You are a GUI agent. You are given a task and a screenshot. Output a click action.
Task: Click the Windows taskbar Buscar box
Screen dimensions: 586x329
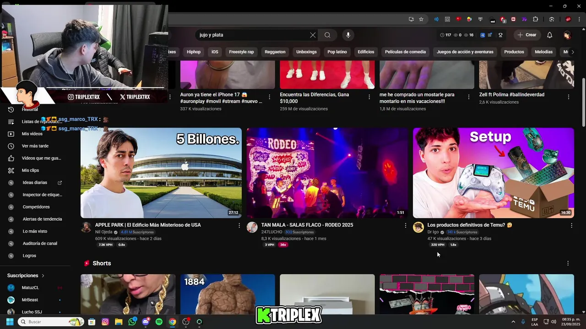click(x=50, y=322)
